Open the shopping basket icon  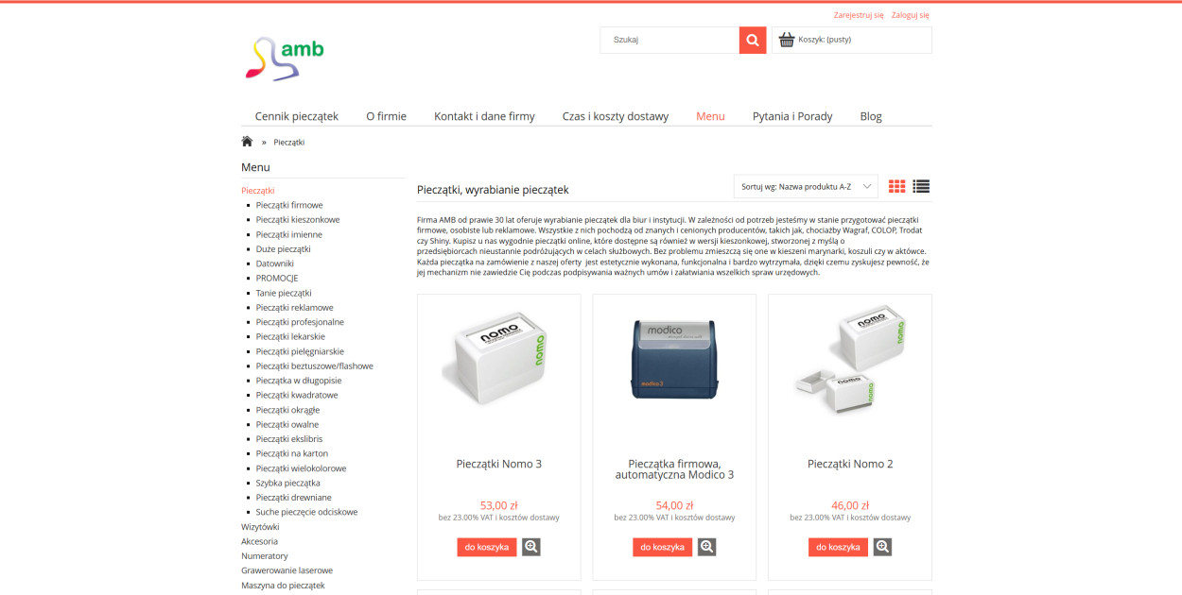[x=786, y=40]
